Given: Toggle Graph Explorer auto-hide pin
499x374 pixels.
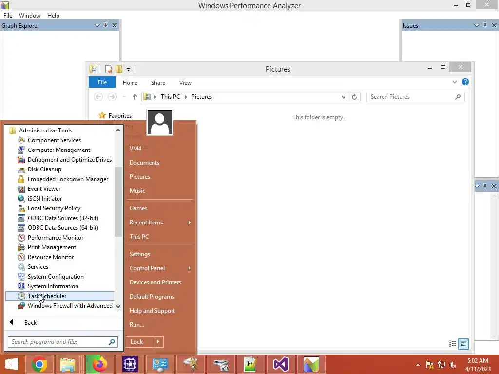Looking at the screenshot, I should 106,25.
